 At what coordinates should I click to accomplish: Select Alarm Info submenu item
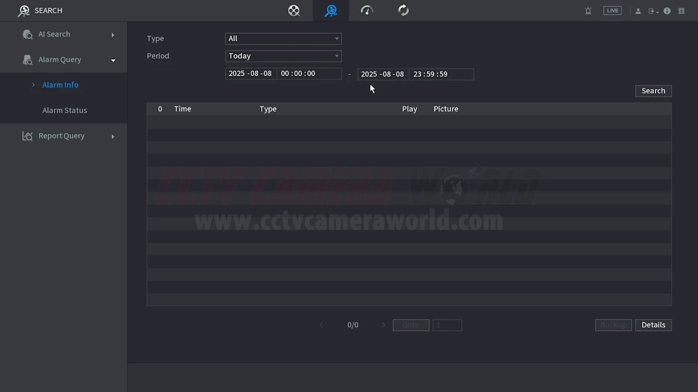click(x=60, y=85)
